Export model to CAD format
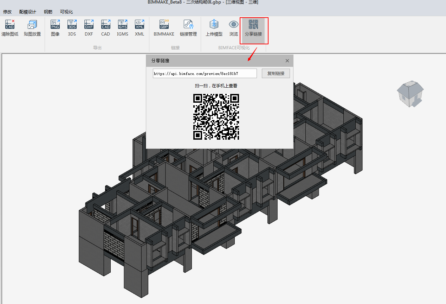The image size is (446, 304). click(x=106, y=28)
